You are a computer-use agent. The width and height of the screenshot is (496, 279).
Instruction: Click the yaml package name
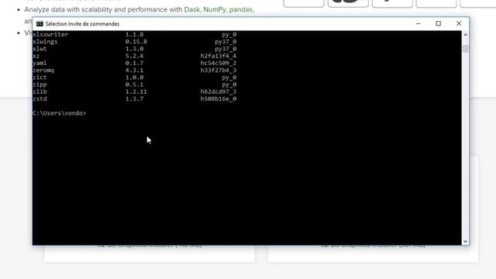coord(40,64)
